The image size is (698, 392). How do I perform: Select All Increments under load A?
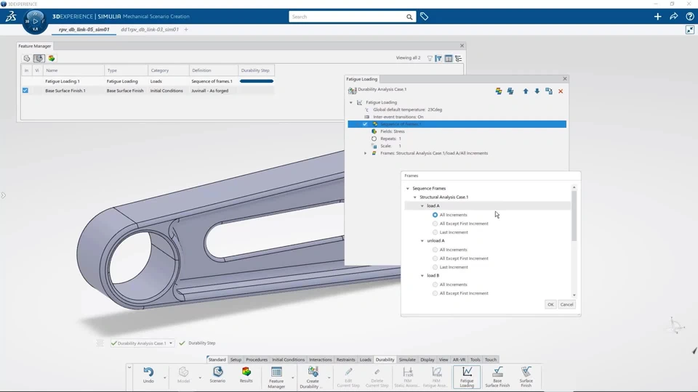(436, 215)
